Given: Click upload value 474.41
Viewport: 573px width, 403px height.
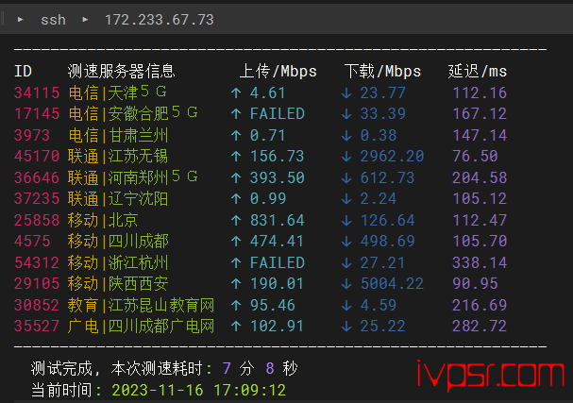Looking at the screenshot, I should [x=277, y=242].
